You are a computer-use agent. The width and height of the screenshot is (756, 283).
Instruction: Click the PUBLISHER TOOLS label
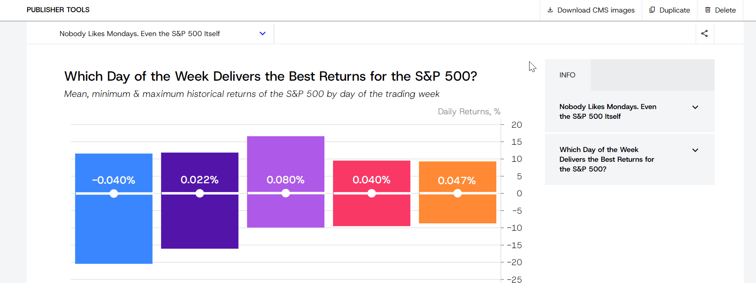(x=58, y=10)
